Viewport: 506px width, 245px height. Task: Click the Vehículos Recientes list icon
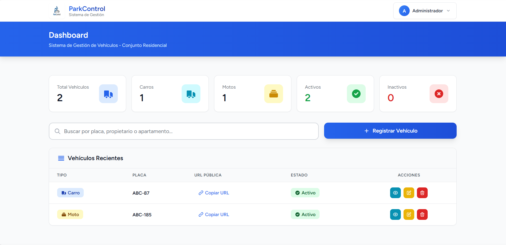(x=61, y=158)
